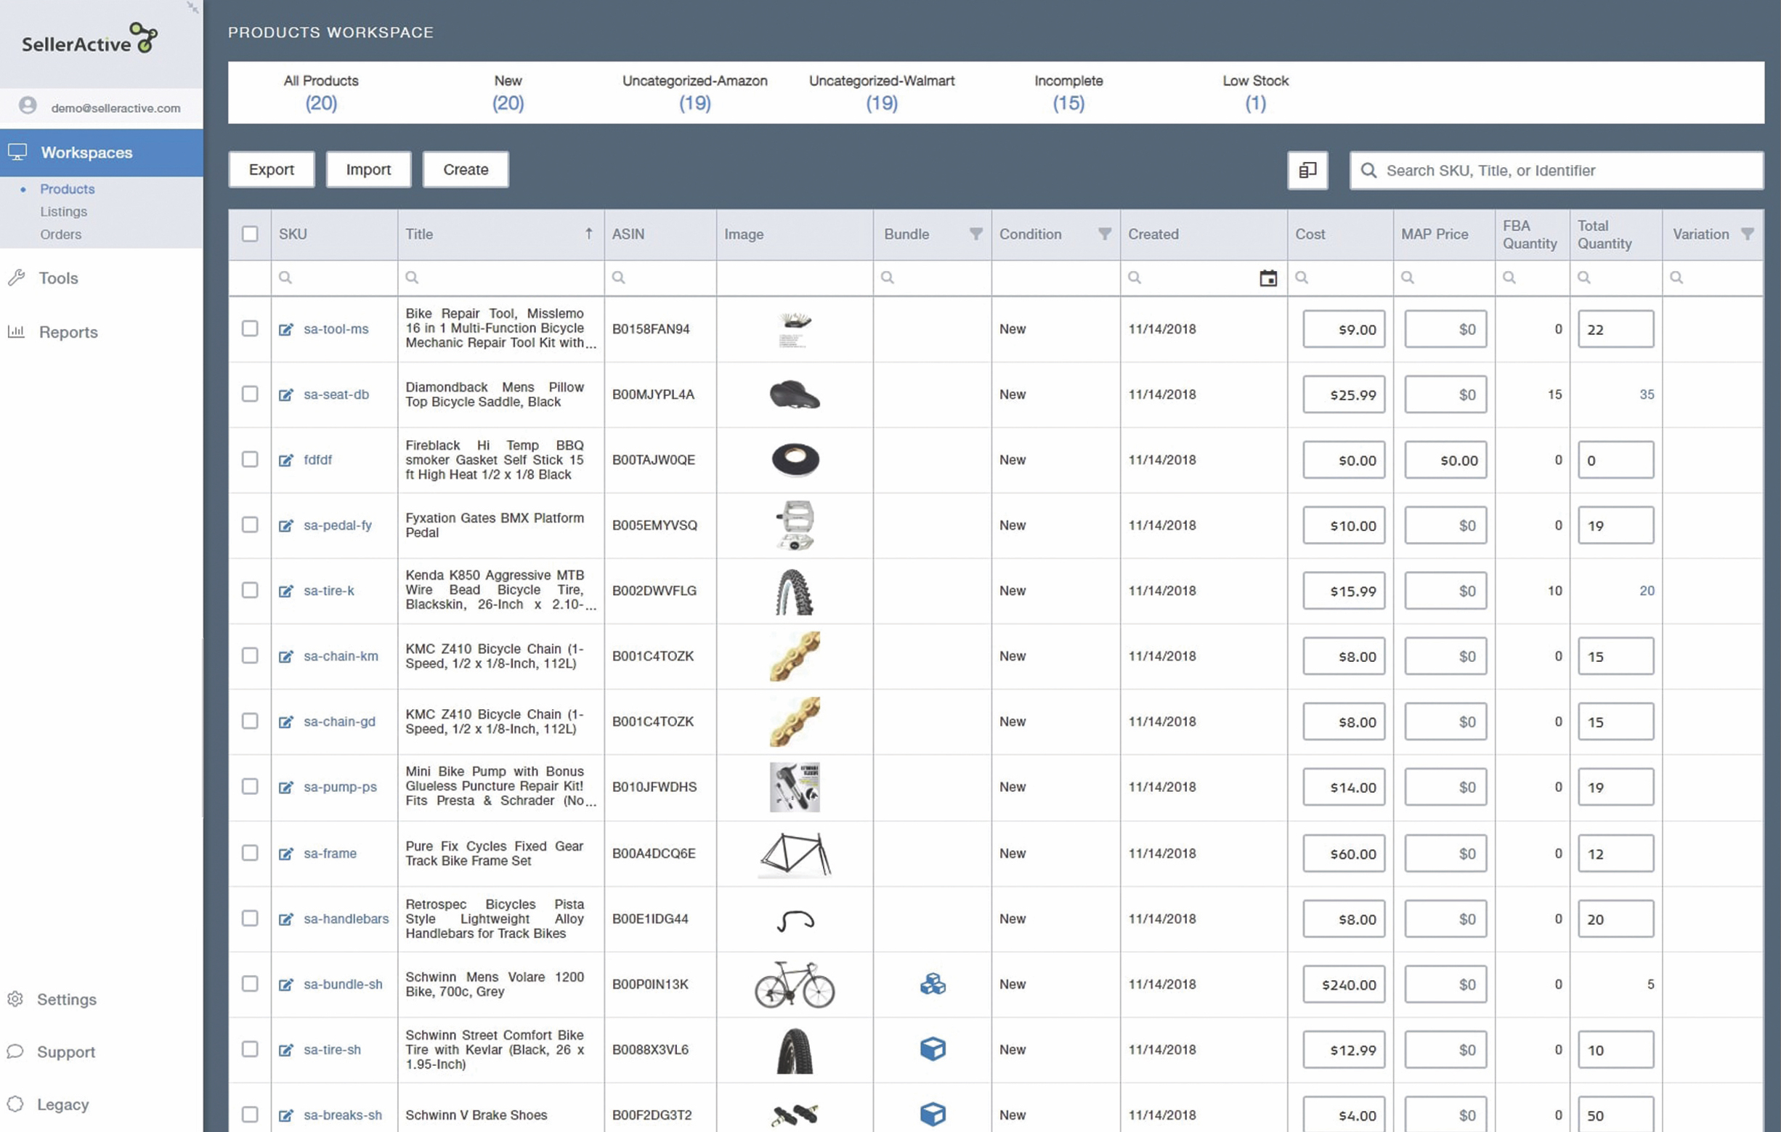This screenshot has width=1781, height=1132.
Task: Expand the Variation column filter
Action: pyautogui.click(x=1747, y=234)
